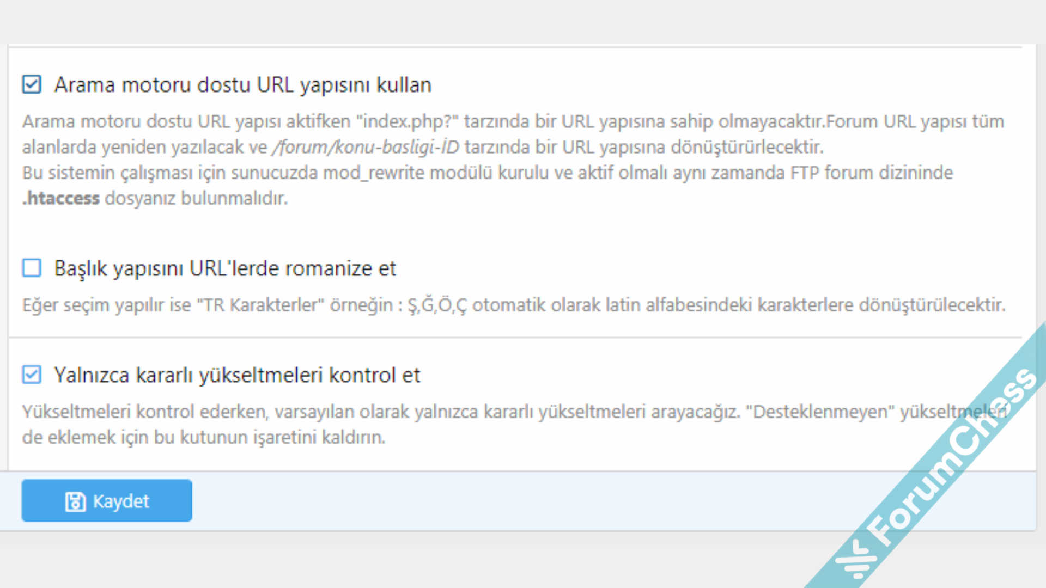This screenshot has height=588, width=1046.
Task: Click the quoted "Desteklenmeyen" word
Action: [x=820, y=412]
